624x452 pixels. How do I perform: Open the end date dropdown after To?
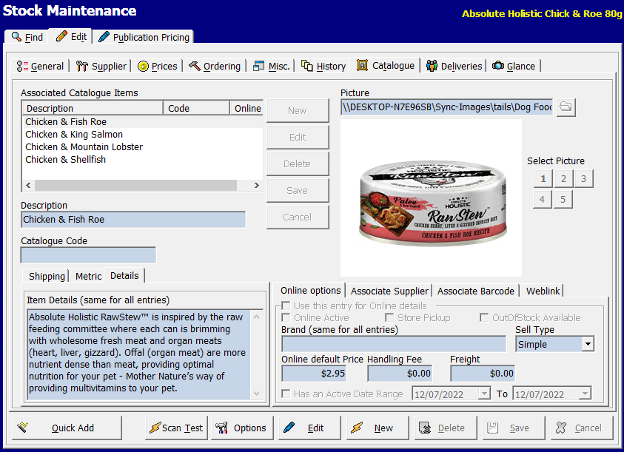(x=585, y=394)
